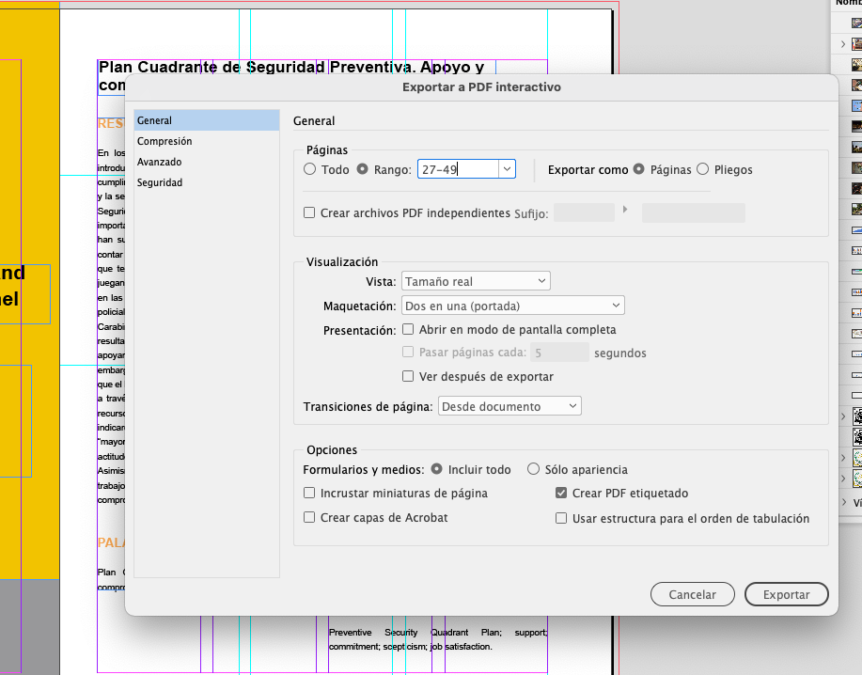Open the Rango dropdown arrow
This screenshot has width=862, height=675.
click(507, 169)
